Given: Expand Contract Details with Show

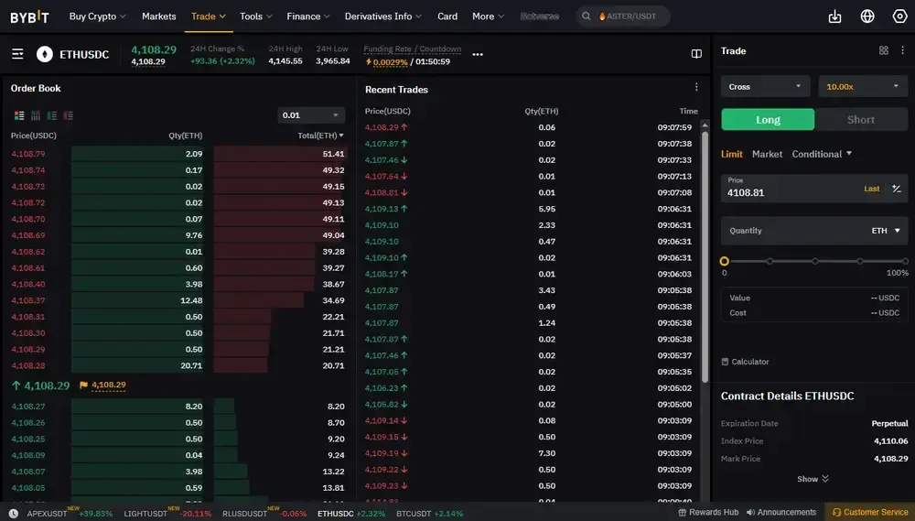Looking at the screenshot, I should click(x=813, y=479).
